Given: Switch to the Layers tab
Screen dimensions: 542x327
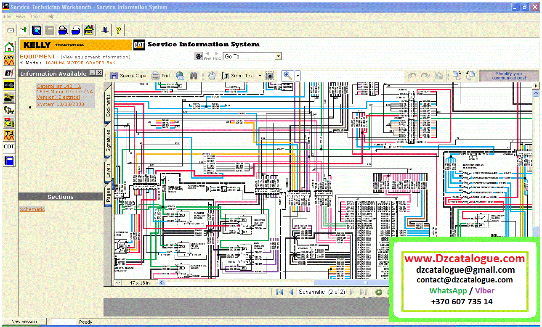Looking at the screenshot, I should 108,171.
